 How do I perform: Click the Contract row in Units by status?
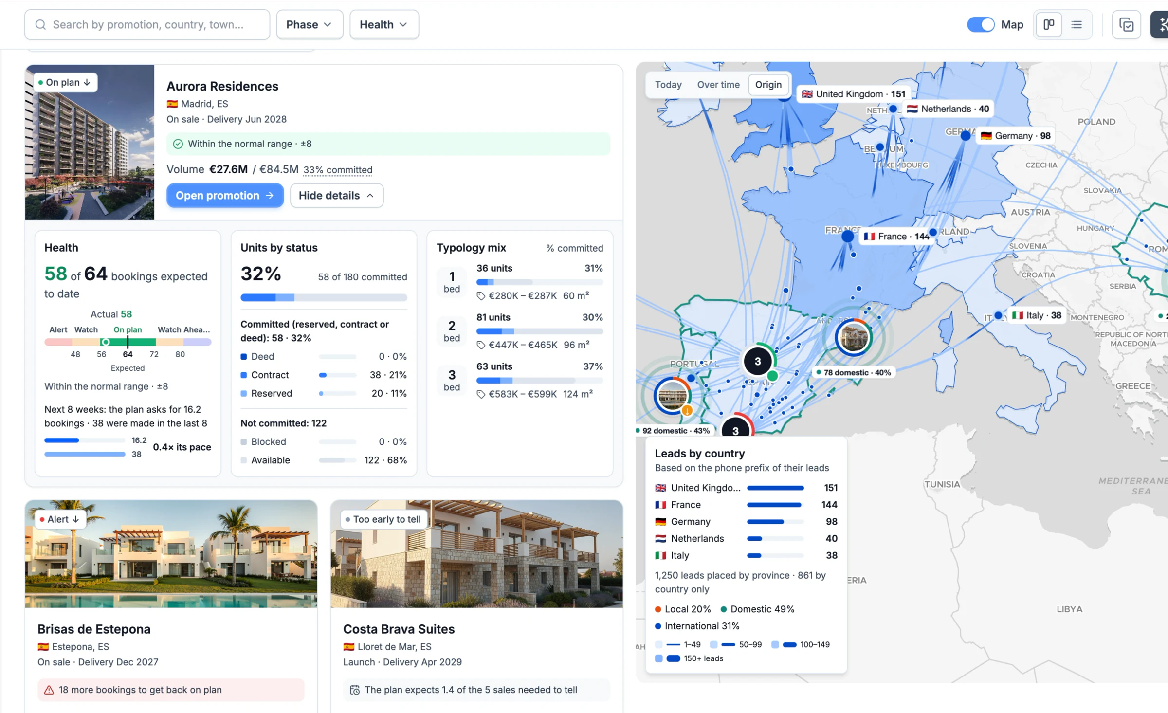point(324,375)
